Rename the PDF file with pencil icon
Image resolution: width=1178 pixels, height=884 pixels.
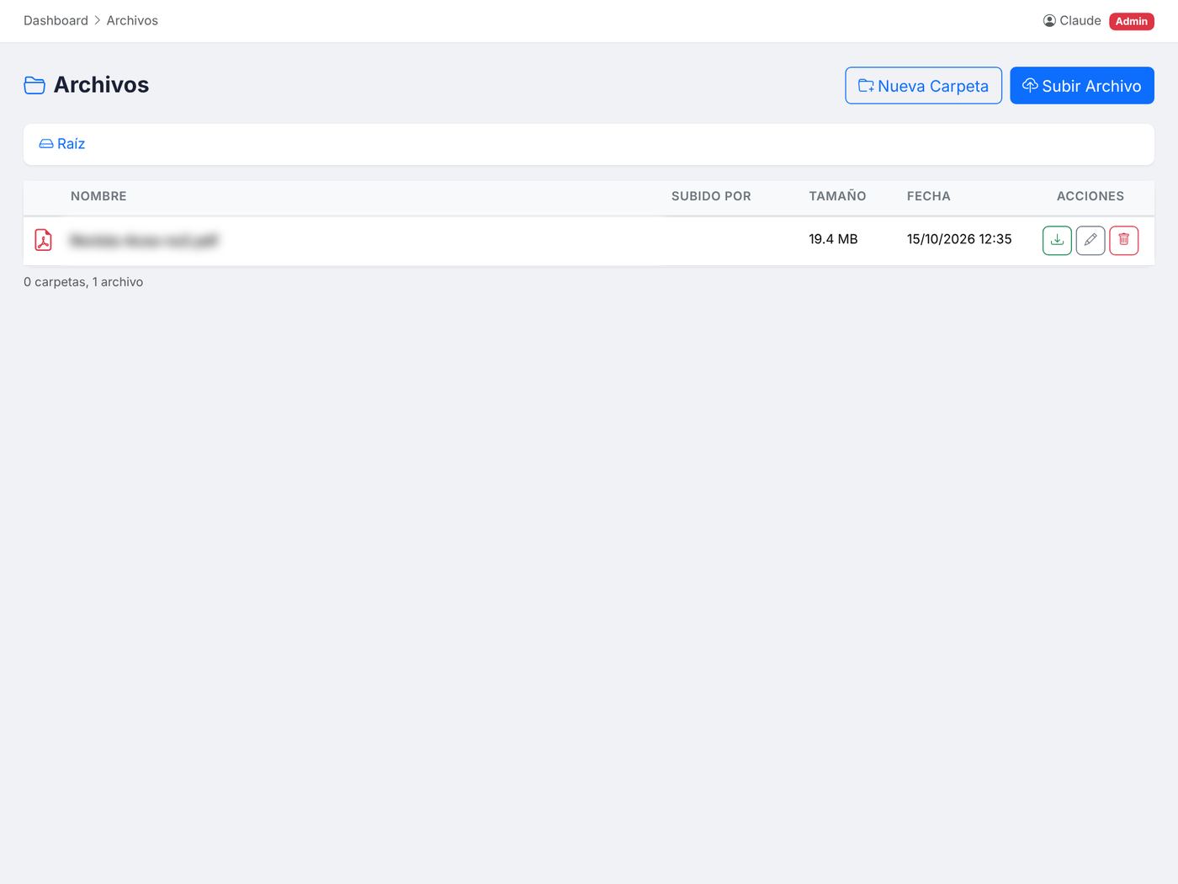coord(1090,241)
